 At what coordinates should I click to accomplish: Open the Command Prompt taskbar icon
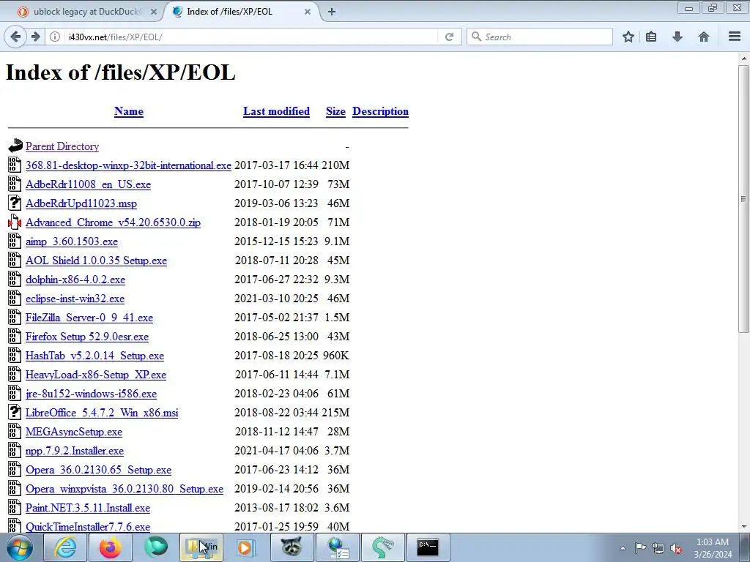pyautogui.click(x=427, y=547)
